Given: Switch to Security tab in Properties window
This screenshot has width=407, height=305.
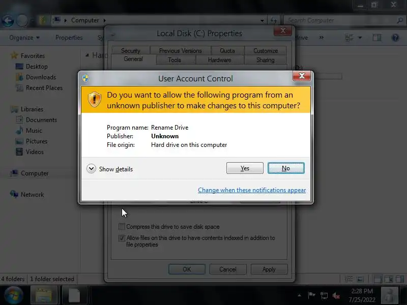Looking at the screenshot, I should (x=131, y=50).
